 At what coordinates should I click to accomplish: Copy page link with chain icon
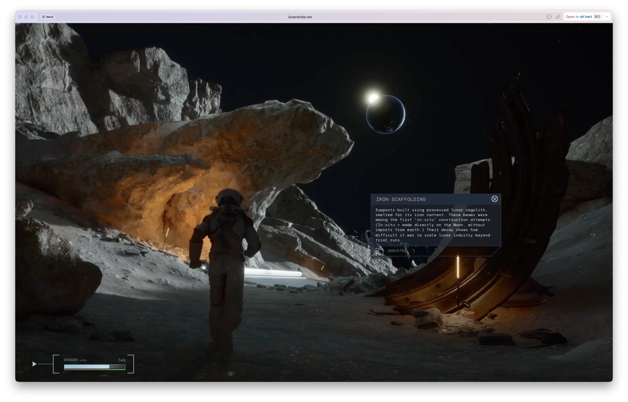click(x=558, y=17)
